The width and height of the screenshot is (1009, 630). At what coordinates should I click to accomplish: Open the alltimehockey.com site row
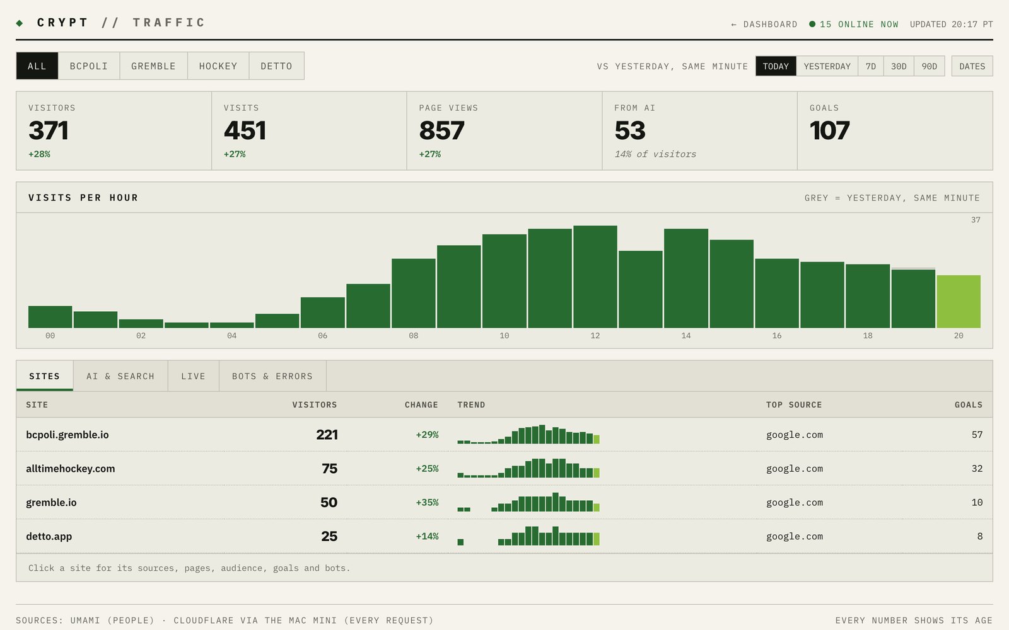(x=504, y=469)
